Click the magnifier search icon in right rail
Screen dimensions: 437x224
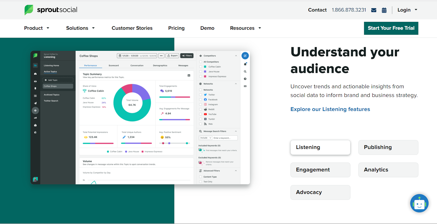click(x=245, y=72)
